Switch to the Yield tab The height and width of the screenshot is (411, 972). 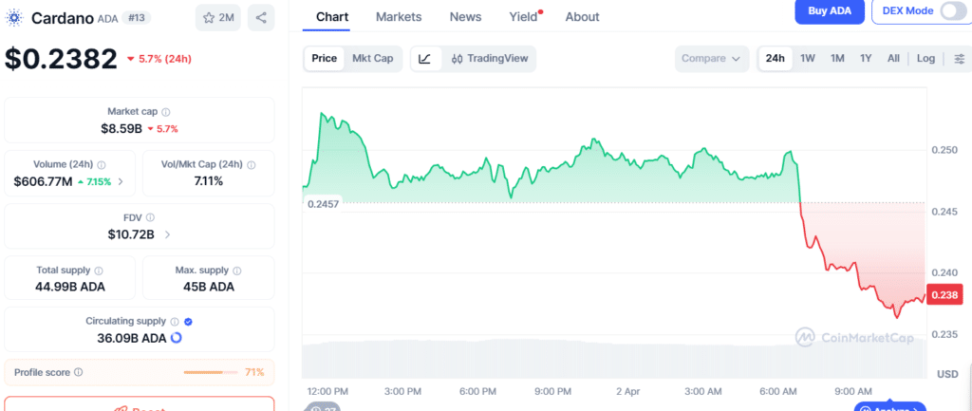pyautogui.click(x=523, y=17)
